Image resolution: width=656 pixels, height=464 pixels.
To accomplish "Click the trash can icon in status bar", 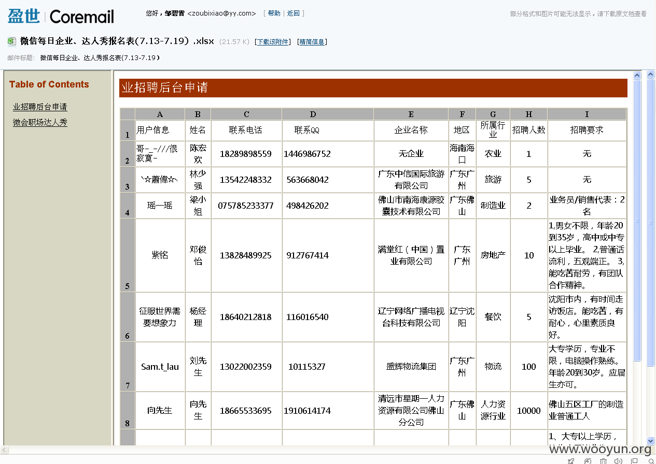I will tap(604, 461).
